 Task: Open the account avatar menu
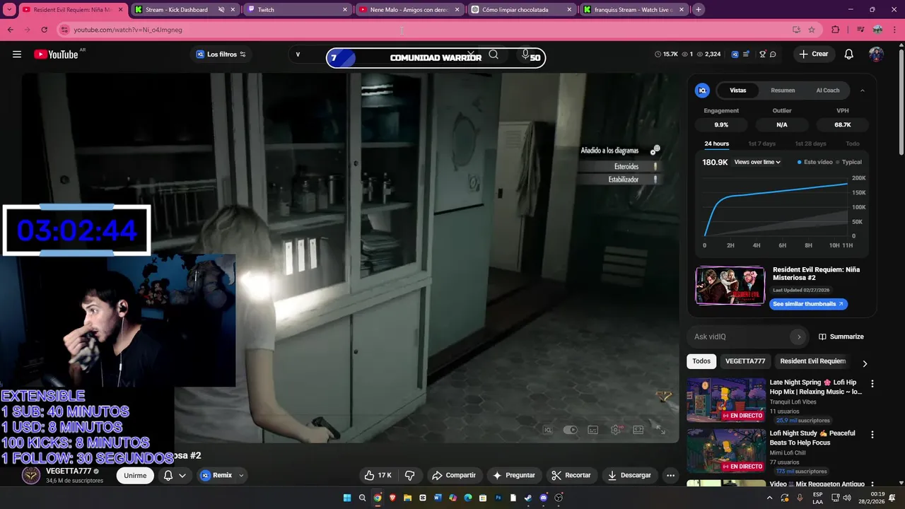point(876,54)
